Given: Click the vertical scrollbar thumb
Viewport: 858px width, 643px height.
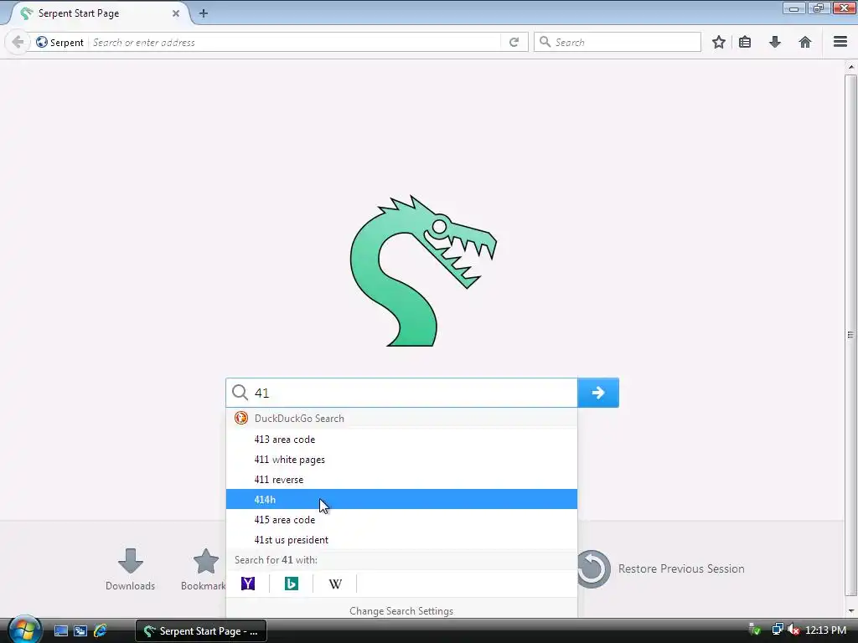Looking at the screenshot, I should click(850, 335).
